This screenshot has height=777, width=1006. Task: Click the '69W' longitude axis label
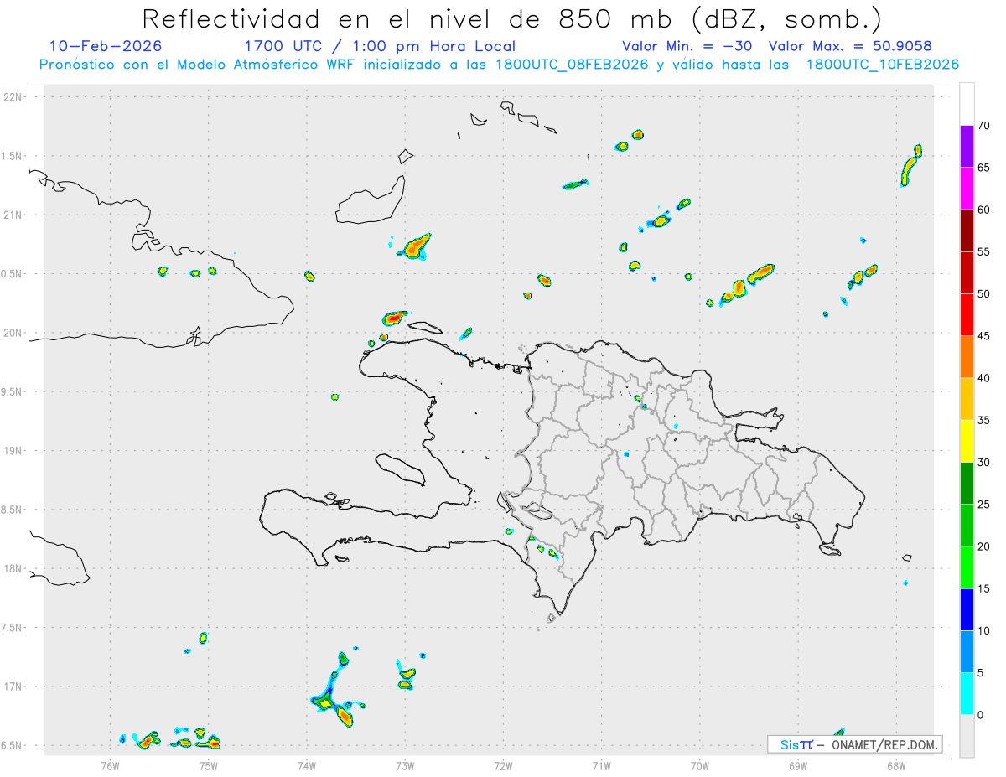pos(798,765)
